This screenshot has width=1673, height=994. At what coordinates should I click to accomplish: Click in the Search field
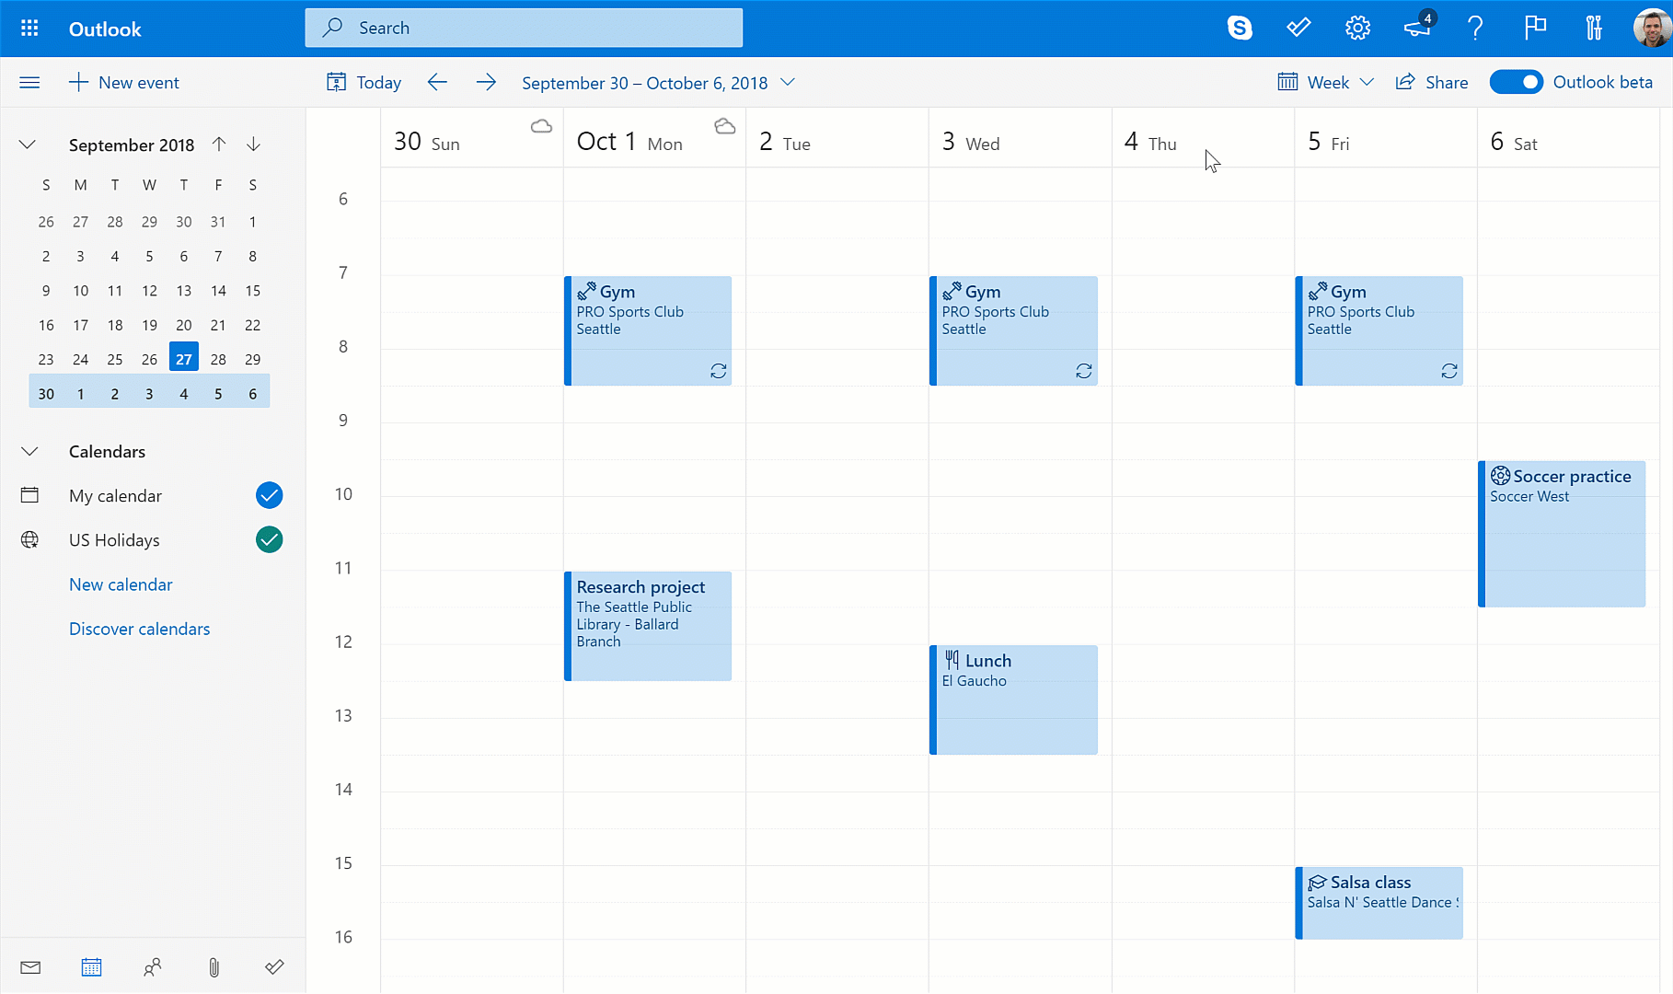(524, 28)
